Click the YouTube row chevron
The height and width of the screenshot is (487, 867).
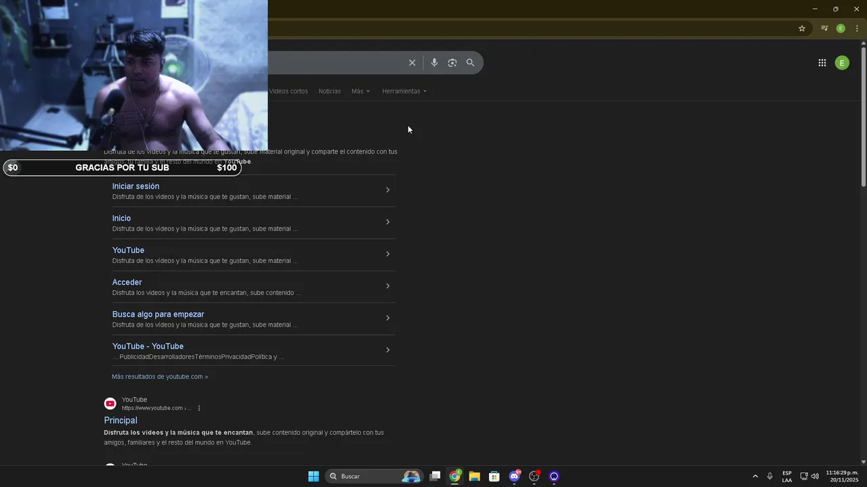(x=387, y=254)
